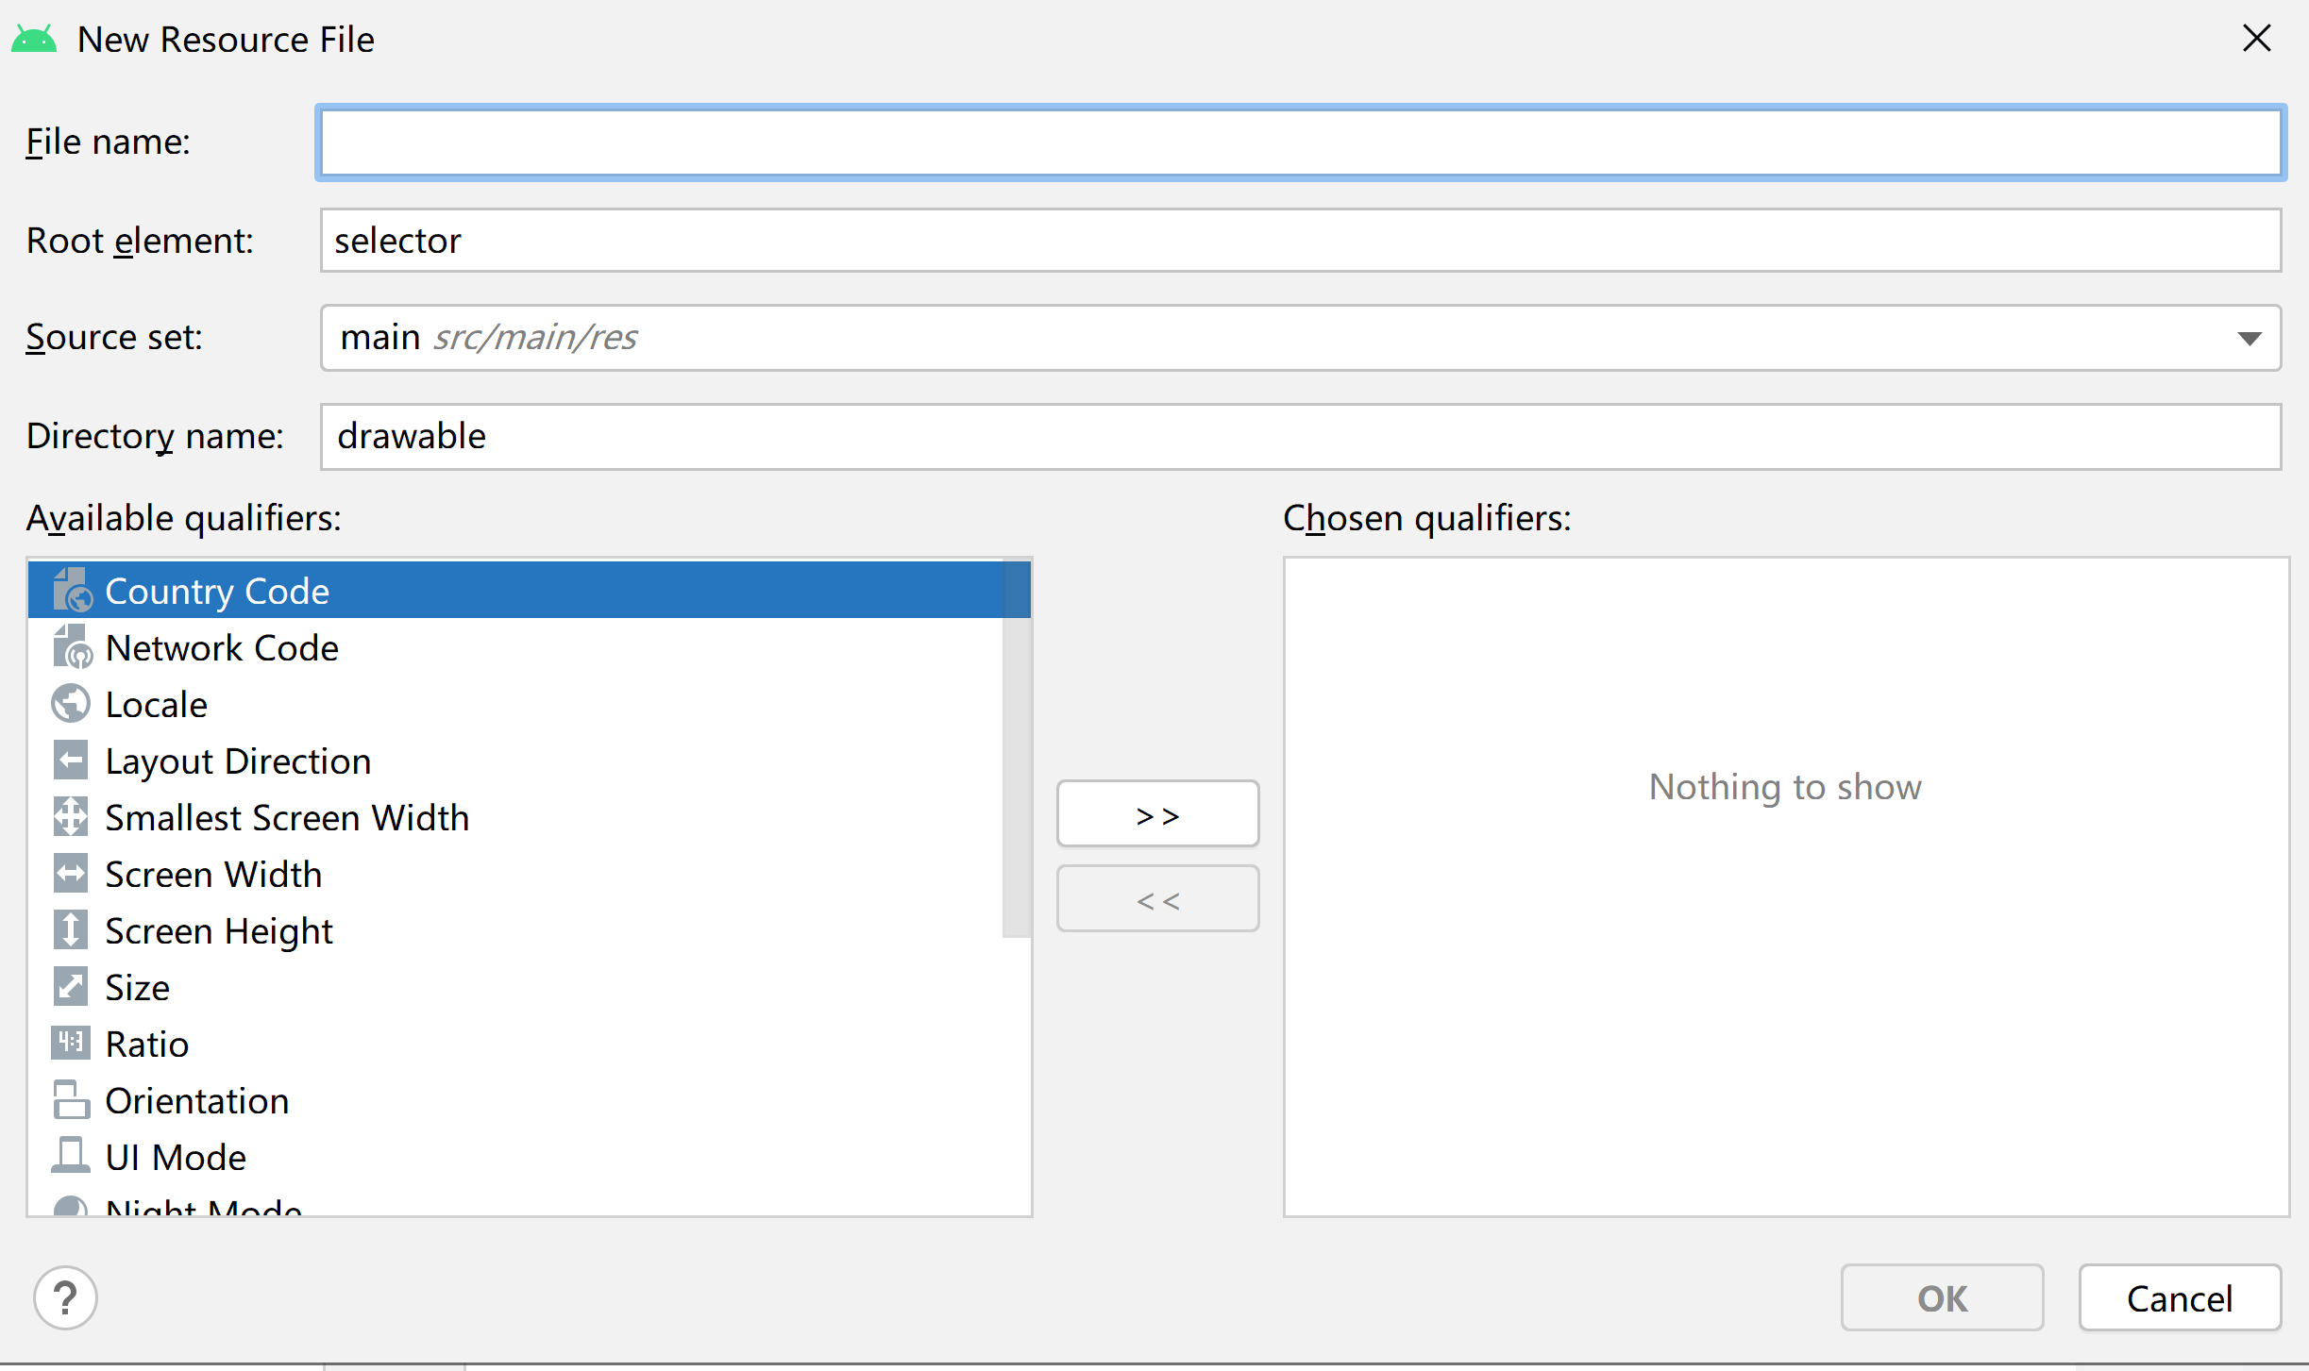This screenshot has height=1371, width=2309.
Task: Select Size in available qualifiers
Action: point(138,988)
